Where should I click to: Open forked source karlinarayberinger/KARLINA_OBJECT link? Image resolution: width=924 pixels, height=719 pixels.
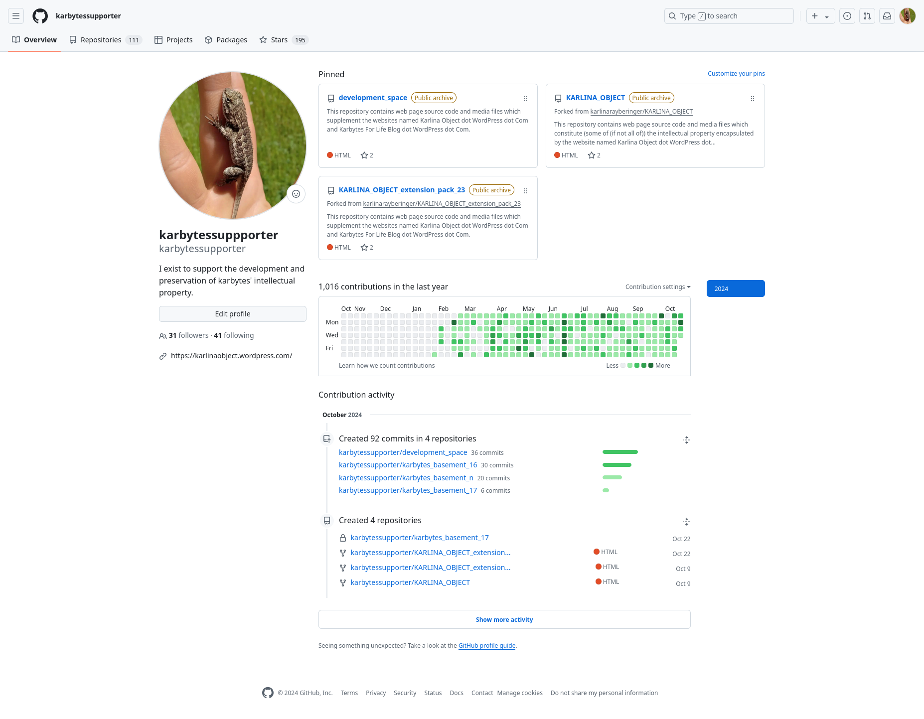click(641, 112)
